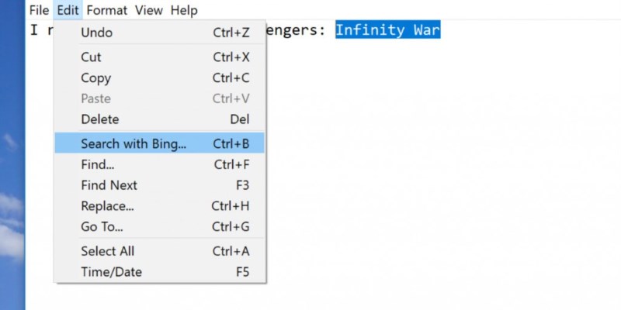
Task: Open Find... from the Edit menu
Action: (x=98, y=164)
